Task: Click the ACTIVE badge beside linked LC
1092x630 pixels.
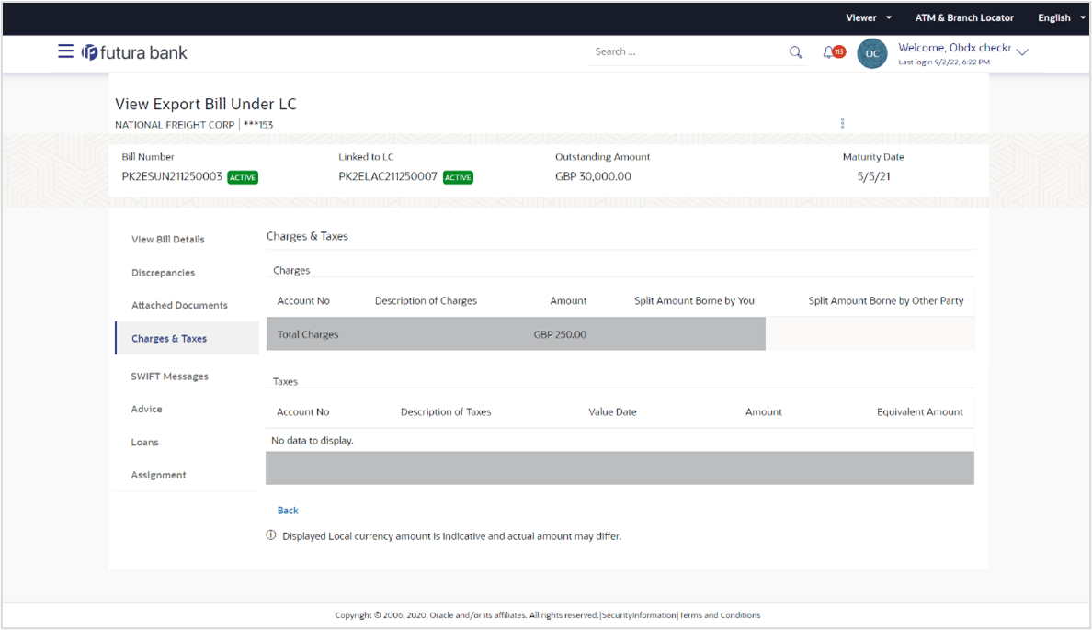Action: click(458, 177)
